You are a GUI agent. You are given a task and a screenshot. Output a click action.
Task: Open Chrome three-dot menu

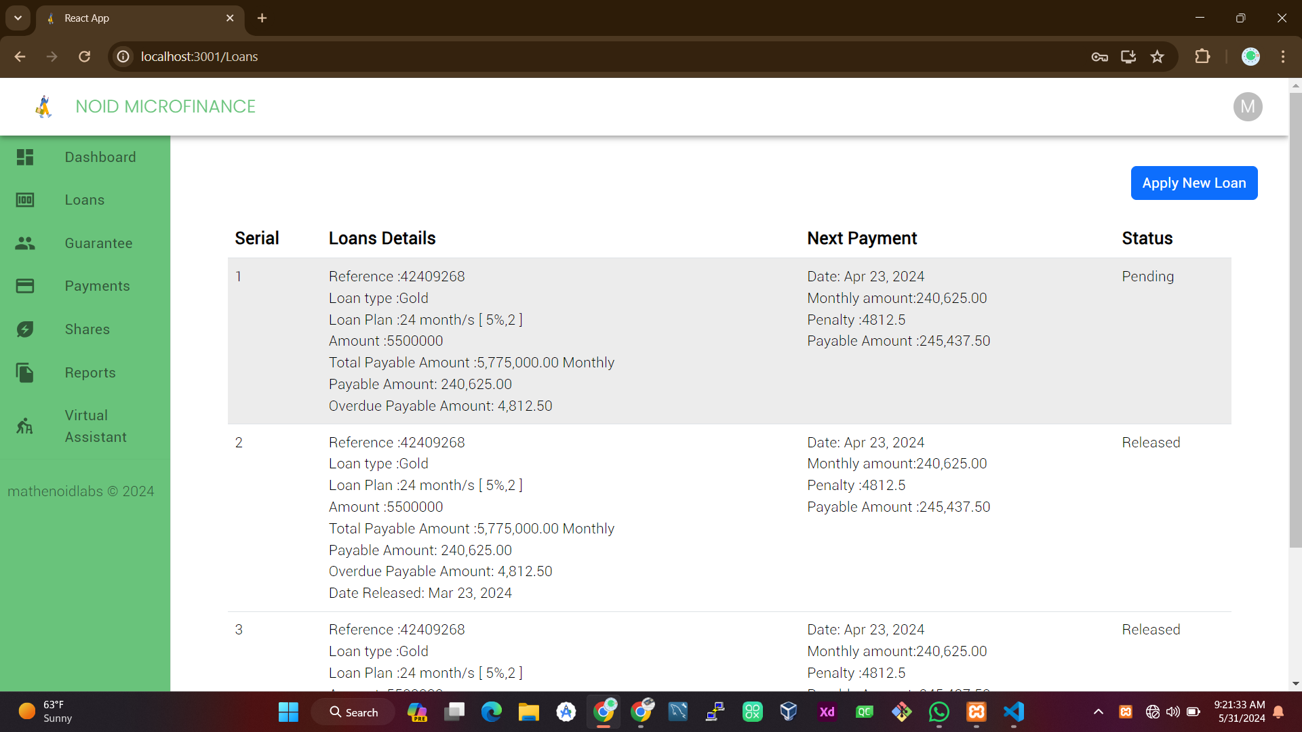click(x=1282, y=57)
